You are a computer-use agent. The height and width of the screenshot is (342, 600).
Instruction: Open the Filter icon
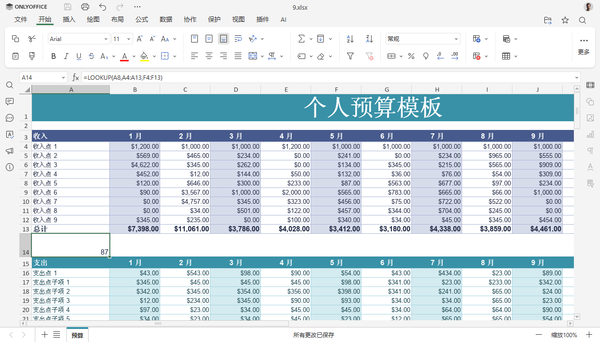[350, 56]
